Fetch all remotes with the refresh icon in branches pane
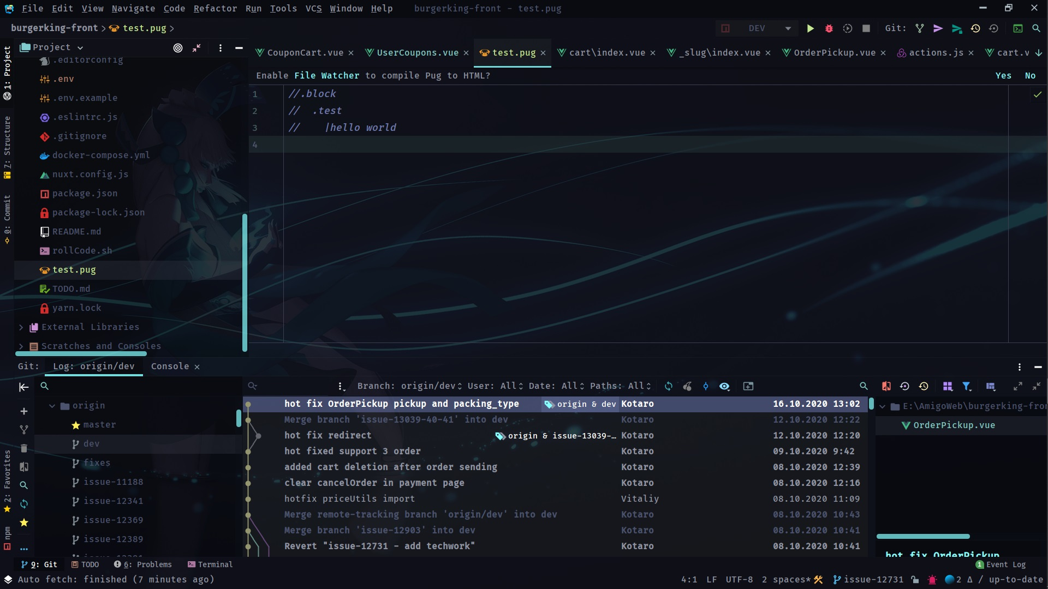The width and height of the screenshot is (1048, 589). pos(24,504)
